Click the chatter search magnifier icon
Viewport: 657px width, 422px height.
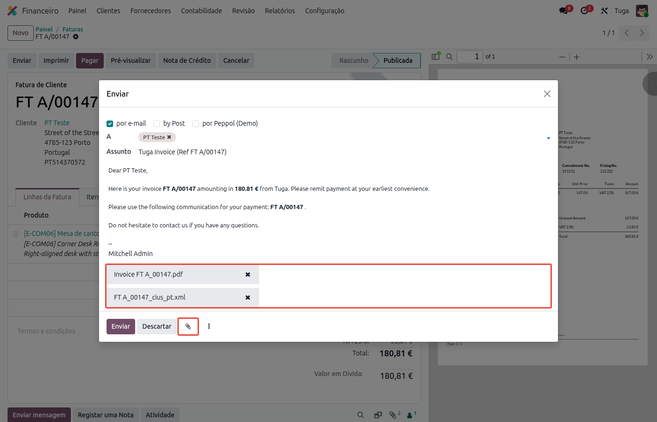360,415
